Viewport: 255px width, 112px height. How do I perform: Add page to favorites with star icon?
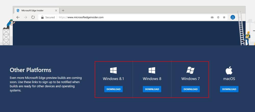click(x=224, y=17)
